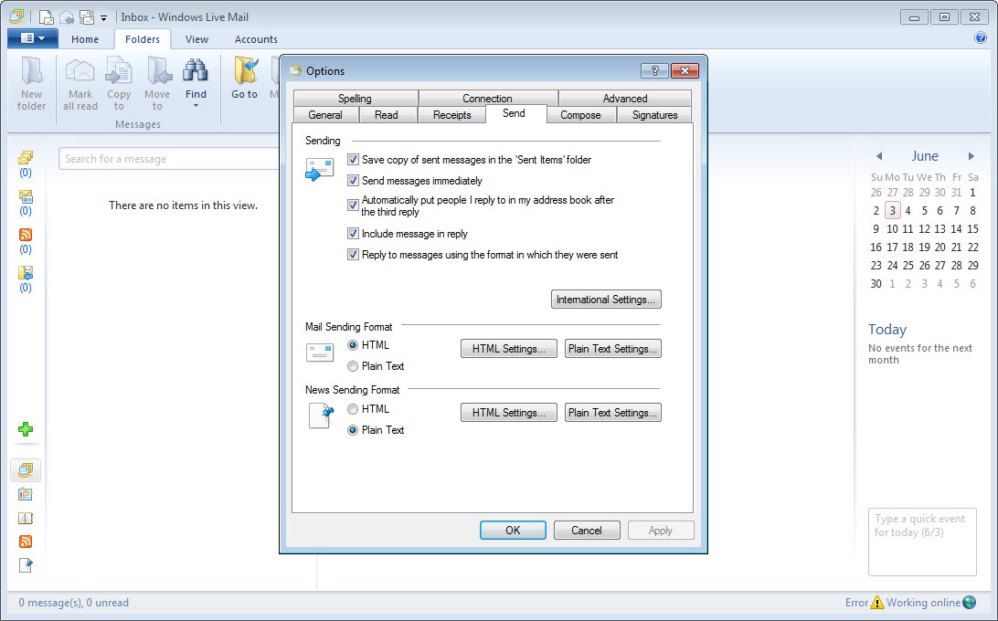Go to next month in calendar

971,156
